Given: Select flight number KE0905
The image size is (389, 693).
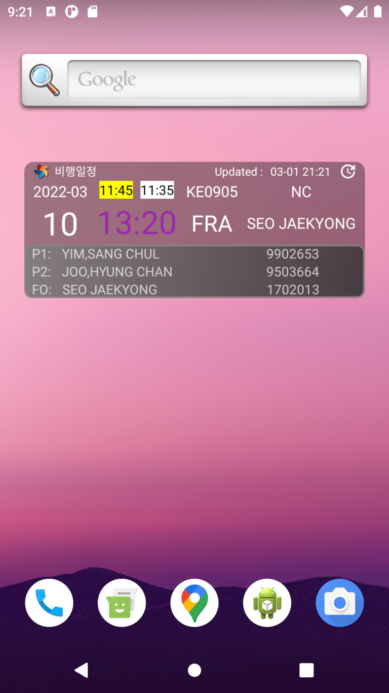Looking at the screenshot, I should click(212, 192).
